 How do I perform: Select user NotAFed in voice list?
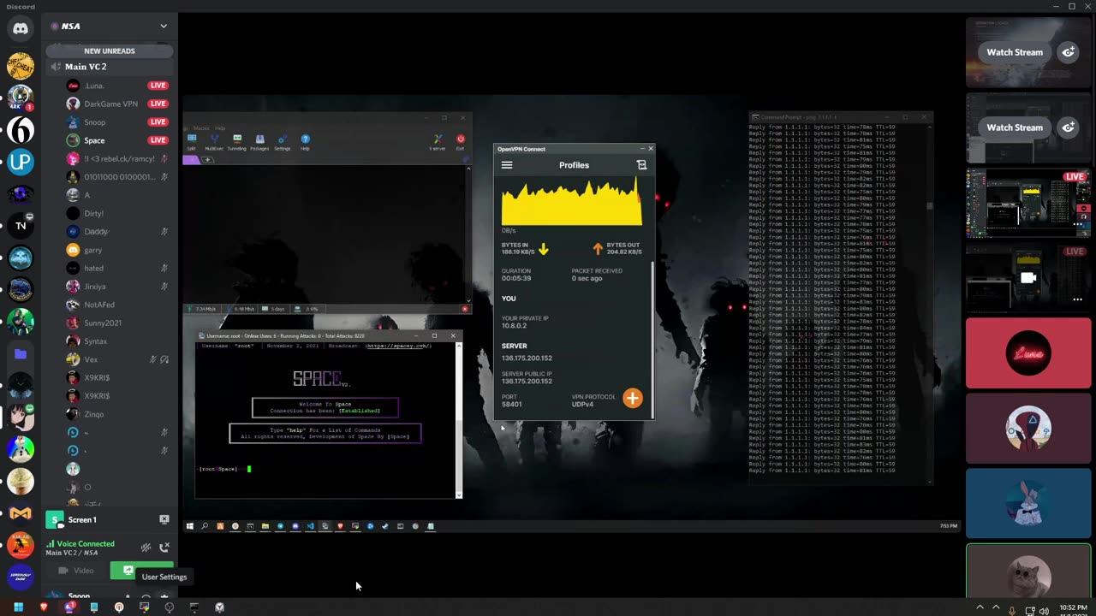coord(117,305)
